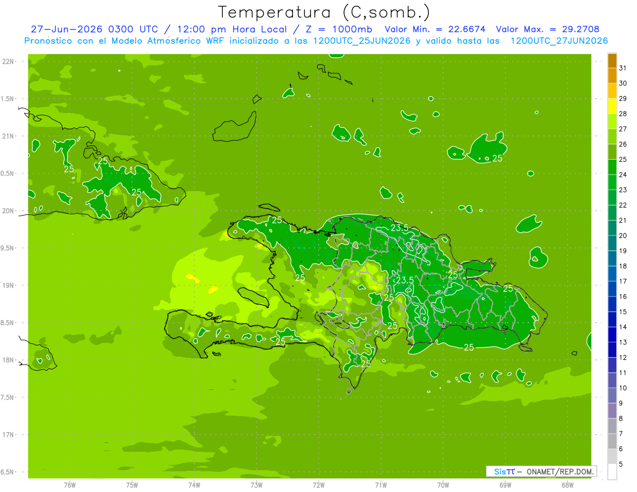Click the "21N" latitude axis label
Viewport: 637px width, 492px height.
(8, 136)
